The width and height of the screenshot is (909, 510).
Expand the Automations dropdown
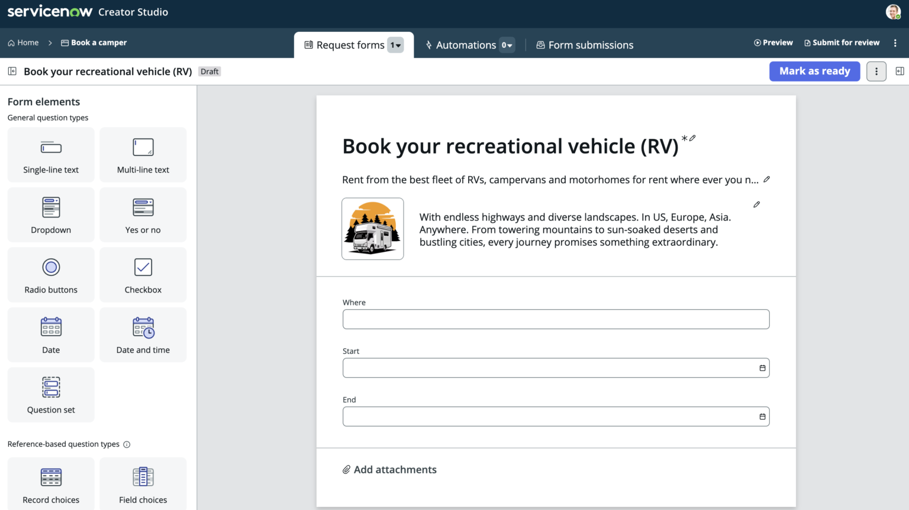click(507, 44)
